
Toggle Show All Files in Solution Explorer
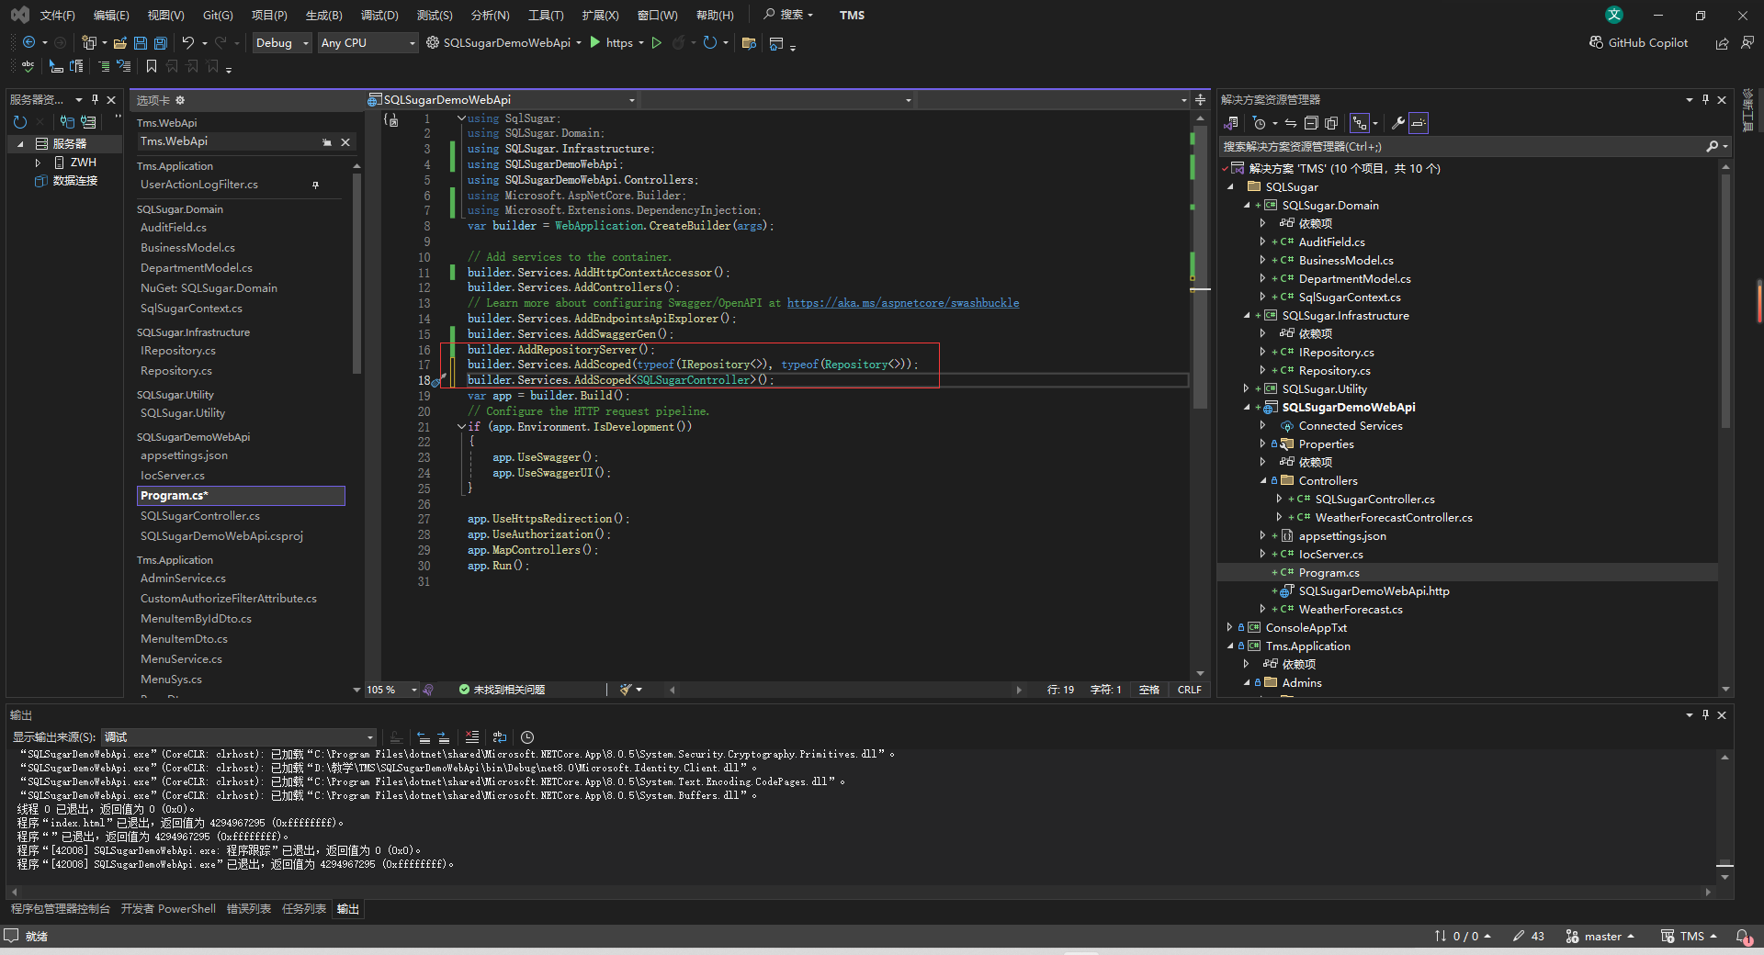(1331, 123)
